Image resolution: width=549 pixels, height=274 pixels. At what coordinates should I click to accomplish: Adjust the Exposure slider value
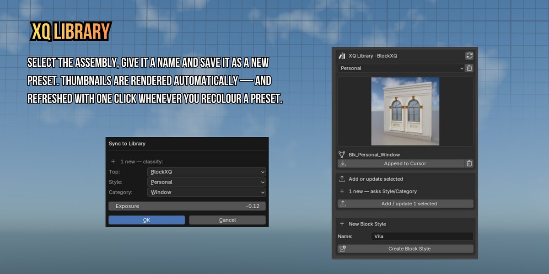click(x=187, y=206)
